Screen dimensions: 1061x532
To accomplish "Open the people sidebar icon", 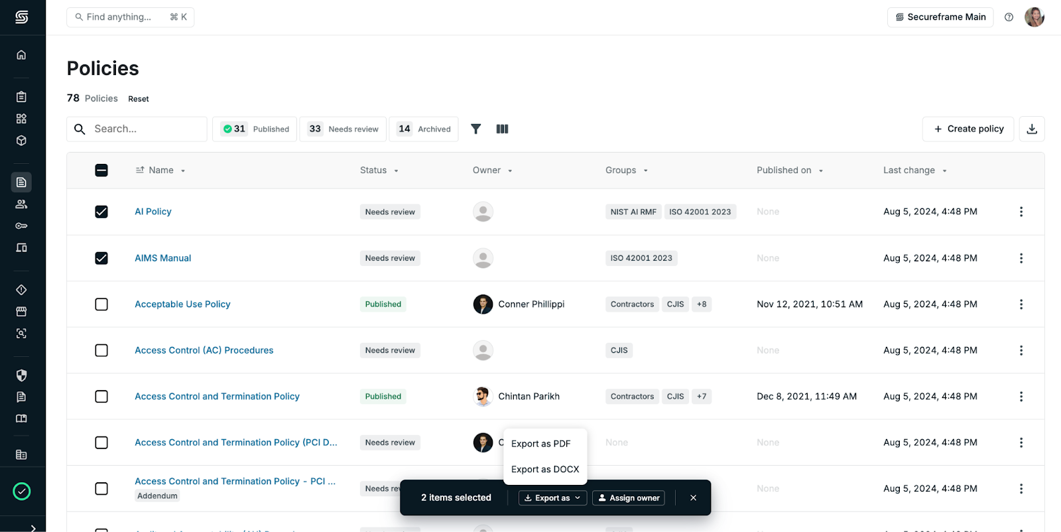I will (x=21, y=204).
